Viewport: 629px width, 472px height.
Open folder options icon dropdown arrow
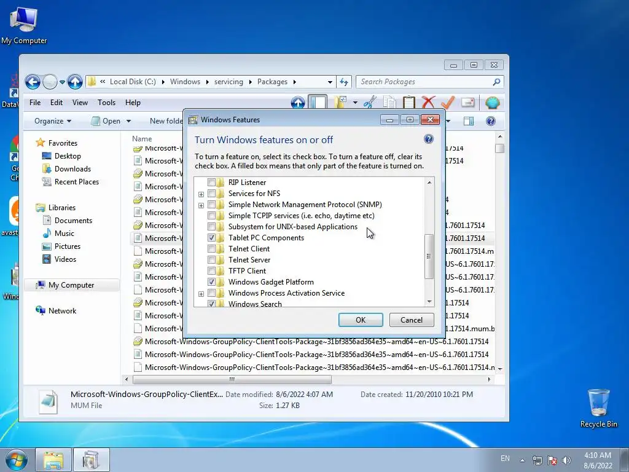355,103
